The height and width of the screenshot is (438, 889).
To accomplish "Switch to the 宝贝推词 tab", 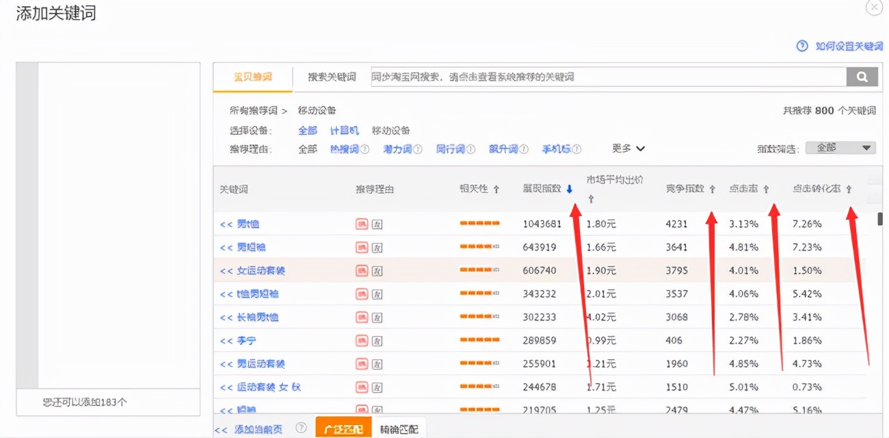I will (253, 77).
